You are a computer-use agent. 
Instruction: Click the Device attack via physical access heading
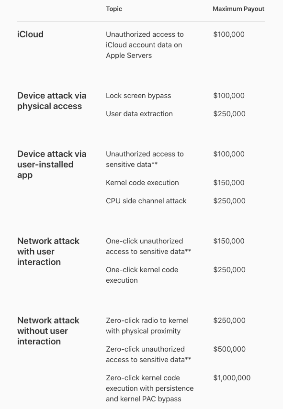tap(52, 101)
